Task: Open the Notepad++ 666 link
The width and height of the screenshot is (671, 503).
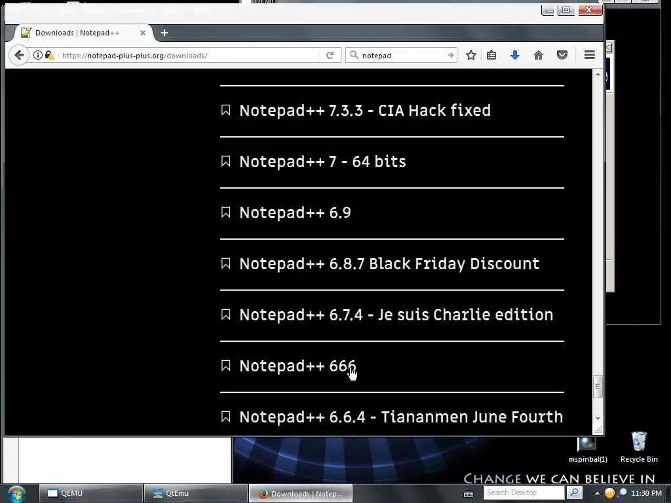Action: 297,365
